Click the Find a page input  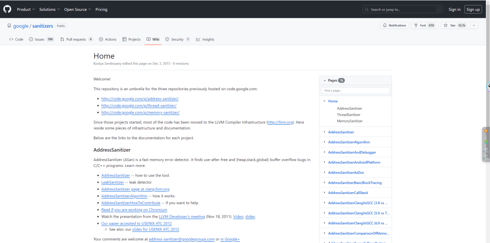point(355,91)
